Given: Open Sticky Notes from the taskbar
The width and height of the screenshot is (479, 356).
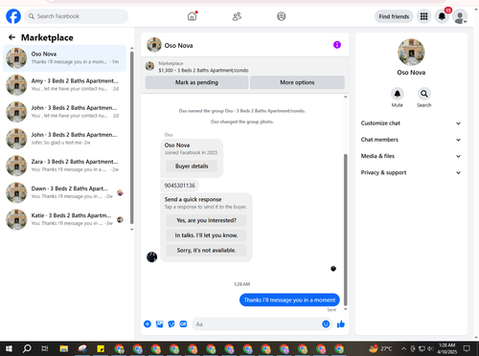Looking at the screenshot, I should coord(101,348).
